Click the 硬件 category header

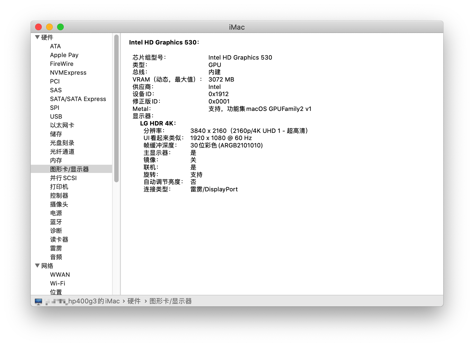point(47,37)
